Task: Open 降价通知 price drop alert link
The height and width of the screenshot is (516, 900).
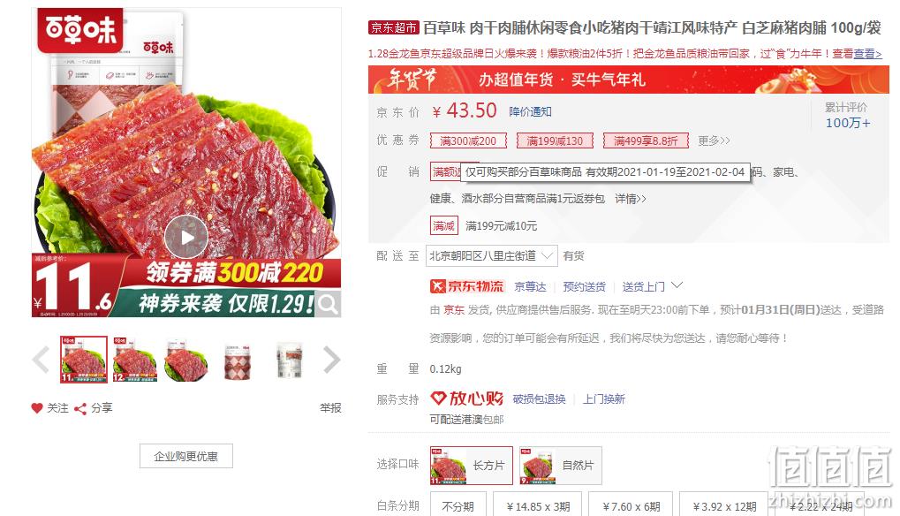Action: point(530,111)
